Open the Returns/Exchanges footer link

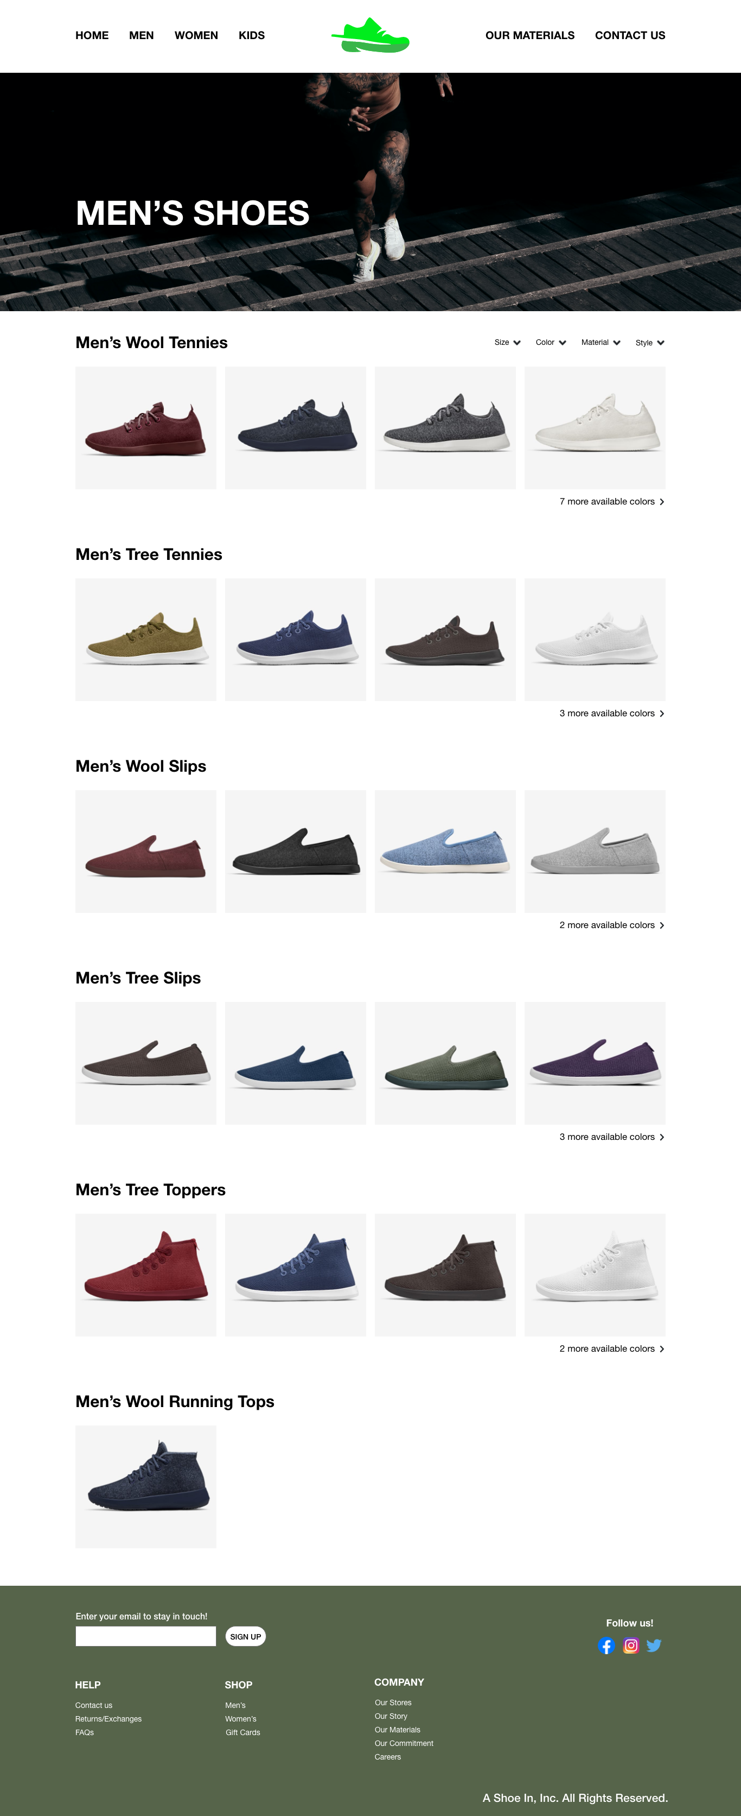[x=108, y=1719]
